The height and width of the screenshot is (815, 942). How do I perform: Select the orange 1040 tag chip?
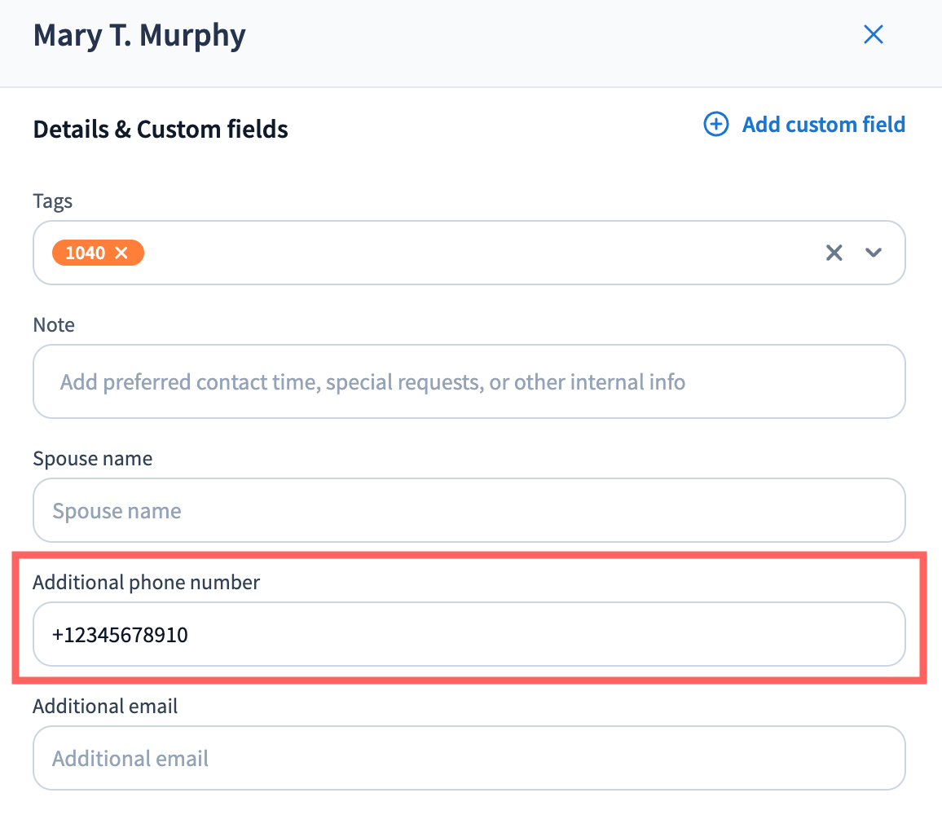(x=85, y=253)
